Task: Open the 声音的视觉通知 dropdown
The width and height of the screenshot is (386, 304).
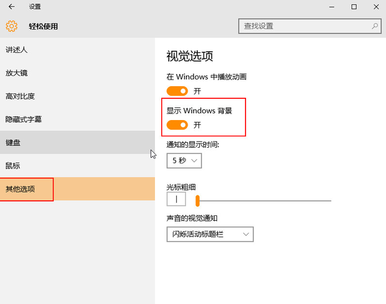Action: [210, 233]
